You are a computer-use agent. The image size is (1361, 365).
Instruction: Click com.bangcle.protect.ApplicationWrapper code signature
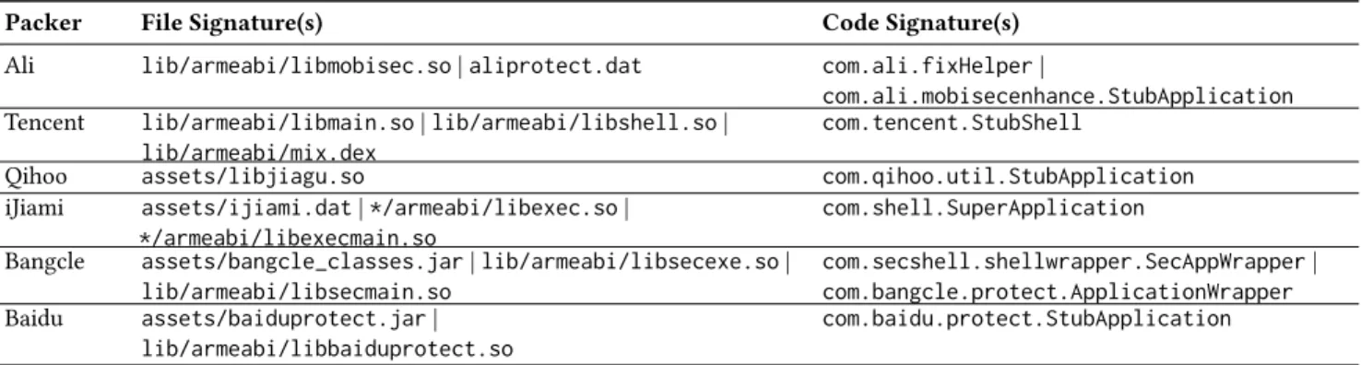[1058, 292]
